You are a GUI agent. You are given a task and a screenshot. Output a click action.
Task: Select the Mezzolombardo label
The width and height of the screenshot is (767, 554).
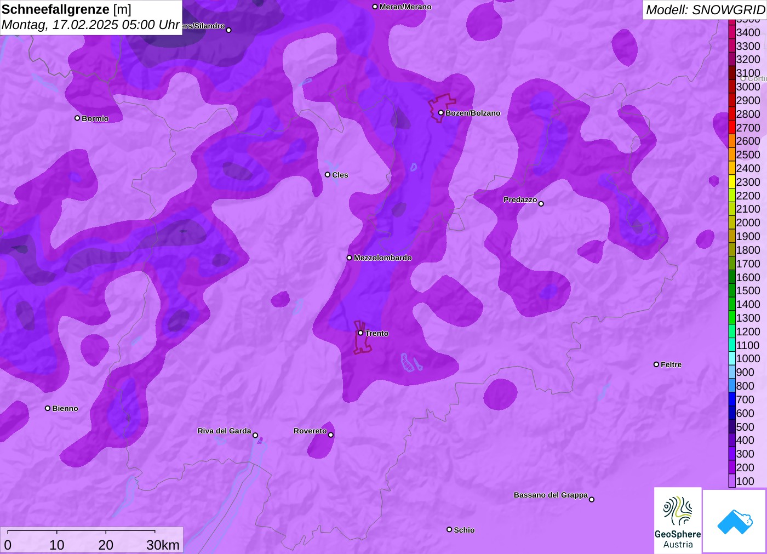click(x=383, y=258)
